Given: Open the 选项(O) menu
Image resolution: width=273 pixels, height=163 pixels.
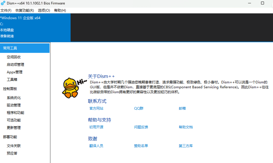Looking at the screenshot, I should tap(44, 10).
